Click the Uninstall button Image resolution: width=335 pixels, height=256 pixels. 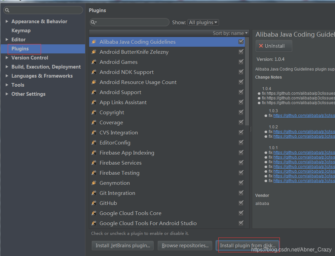pos(274,46)
